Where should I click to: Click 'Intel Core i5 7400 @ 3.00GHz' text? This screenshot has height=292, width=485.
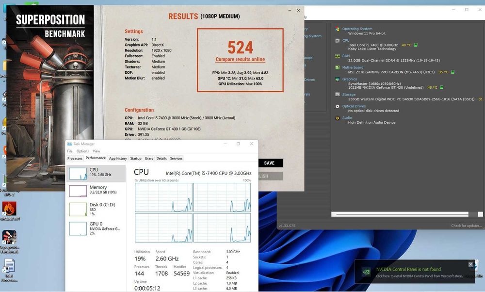tap(372, 45)
